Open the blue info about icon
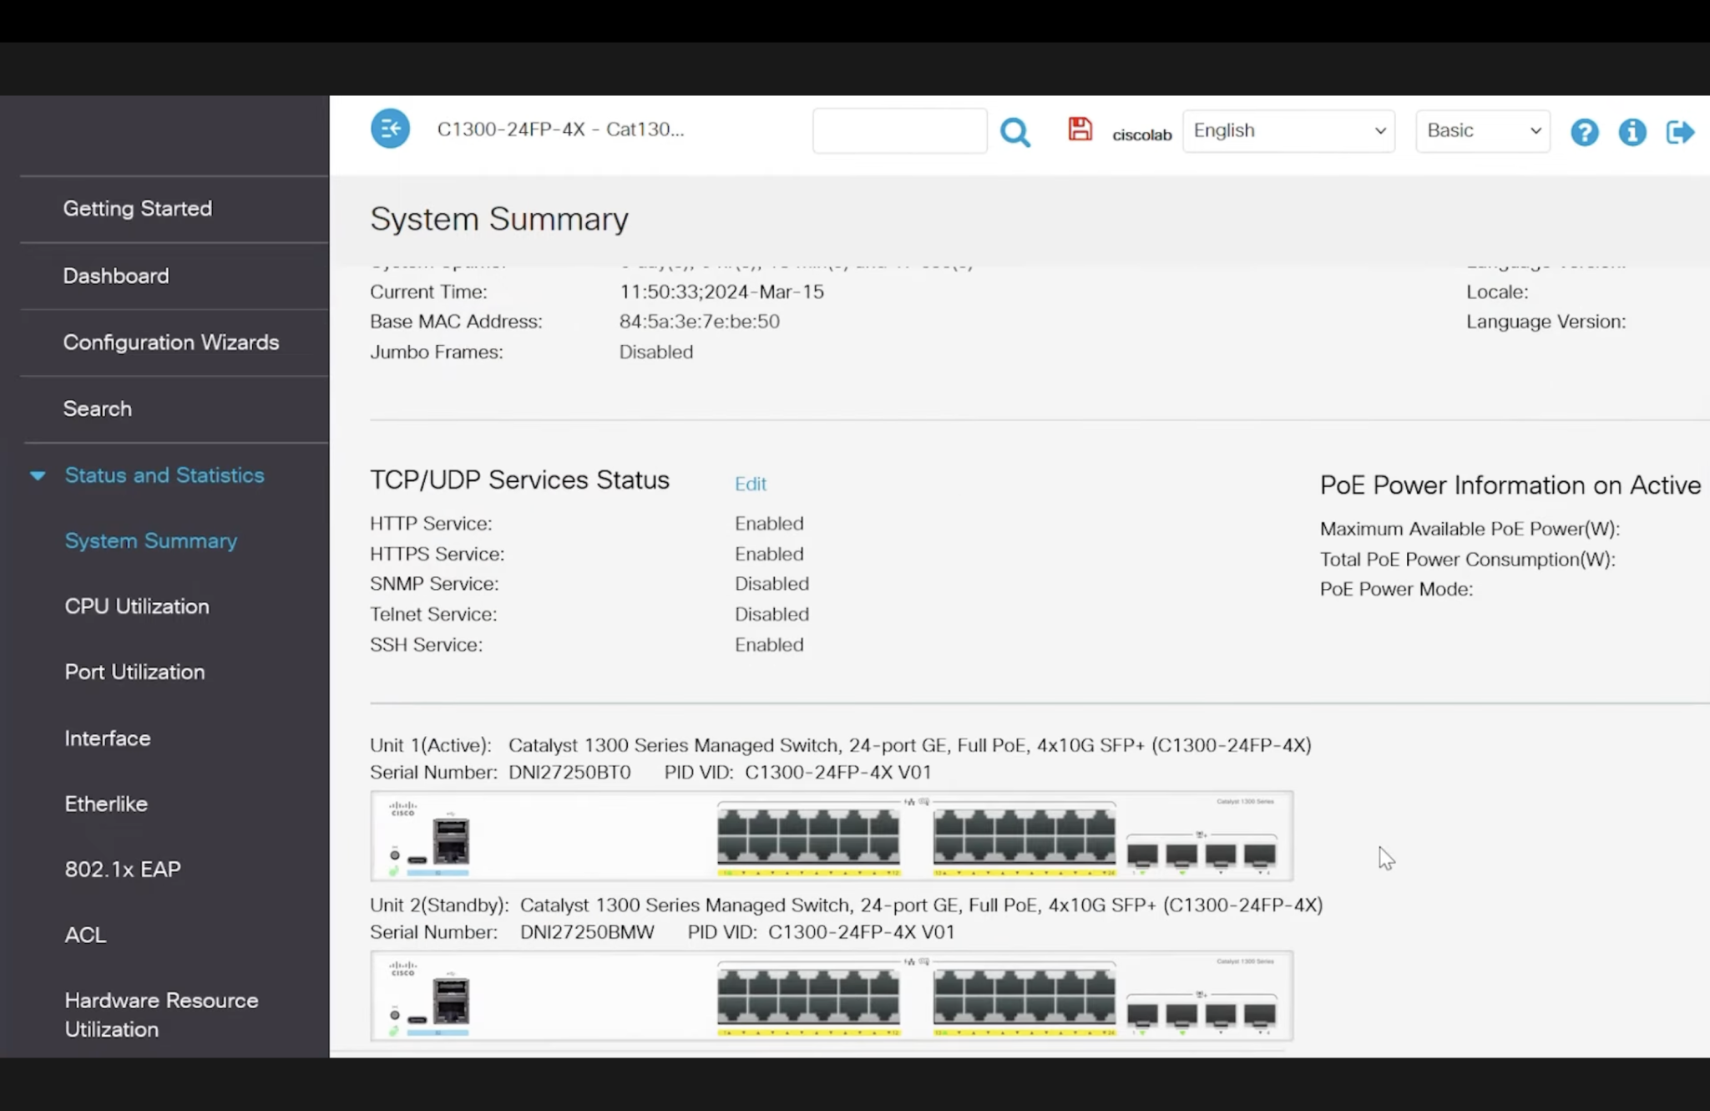 [x=1632, y=132]
